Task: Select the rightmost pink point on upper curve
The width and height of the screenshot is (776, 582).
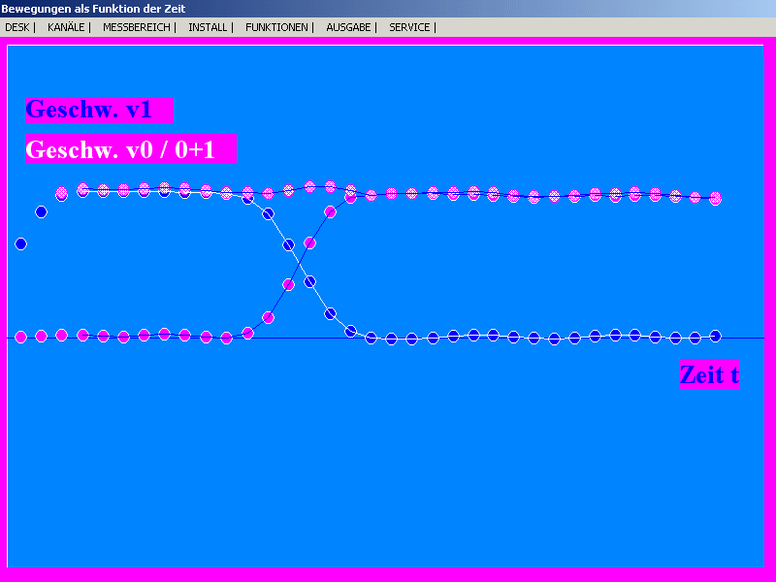Action: pyautogui.click(x=716, y=198)
